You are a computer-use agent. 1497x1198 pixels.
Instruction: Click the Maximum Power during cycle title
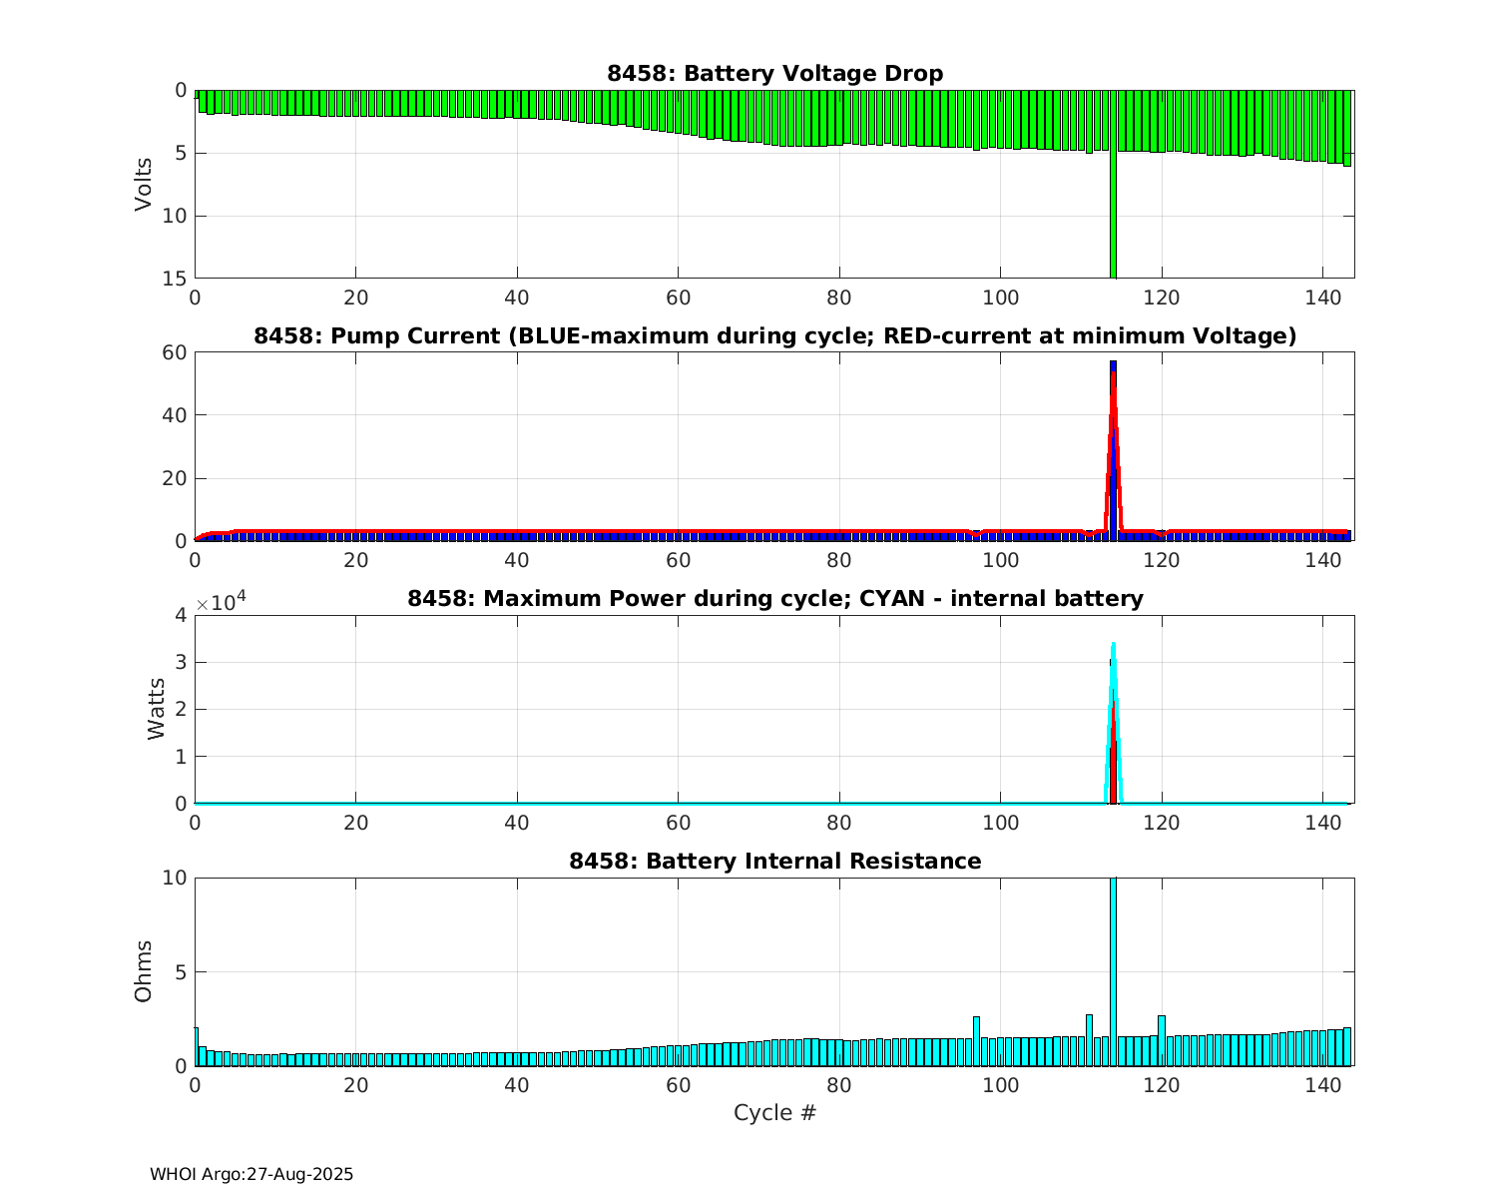(x=774, y=599)
